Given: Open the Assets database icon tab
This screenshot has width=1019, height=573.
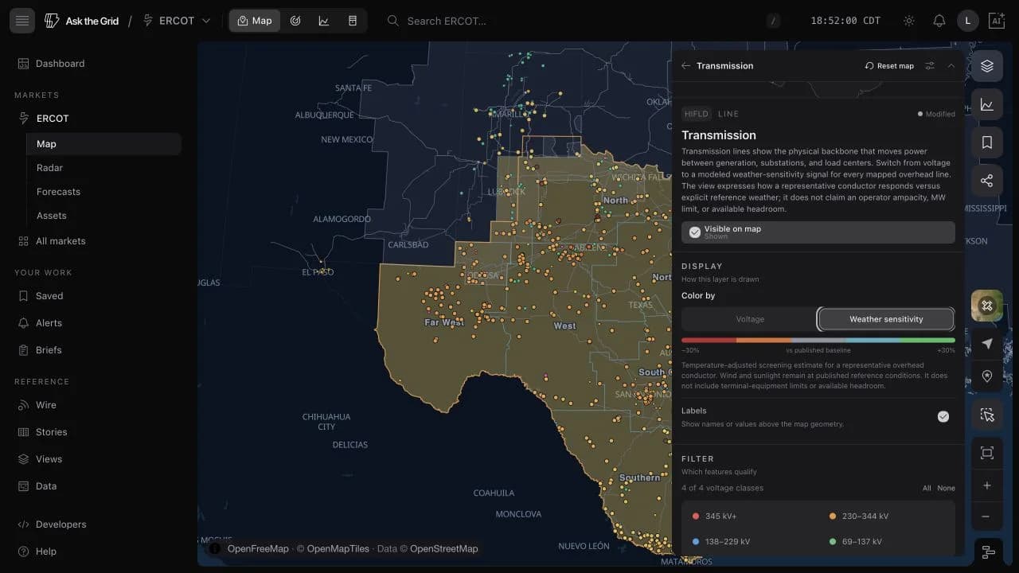Looking at the screenshot, I should (x=353, y=21).
